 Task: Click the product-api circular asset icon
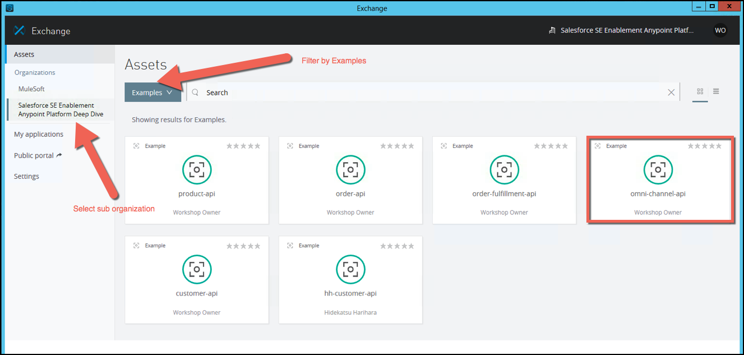coord(197,169)
